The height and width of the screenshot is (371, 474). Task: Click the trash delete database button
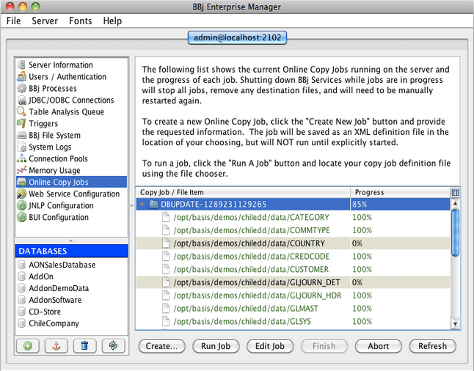(84, 345)
